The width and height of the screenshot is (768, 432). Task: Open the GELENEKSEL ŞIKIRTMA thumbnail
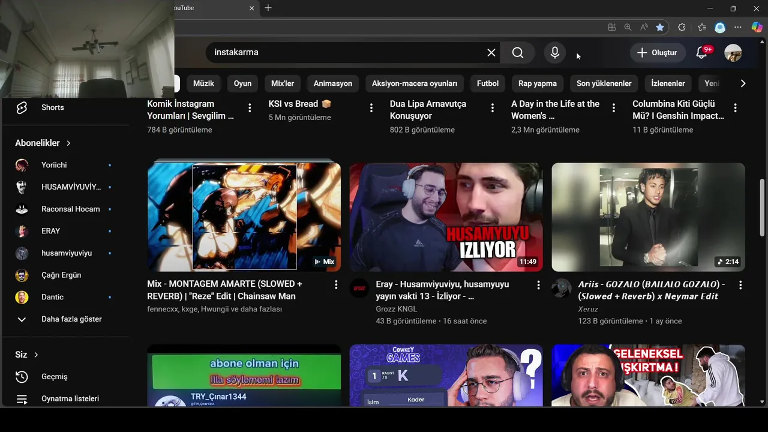click(649, 376)
